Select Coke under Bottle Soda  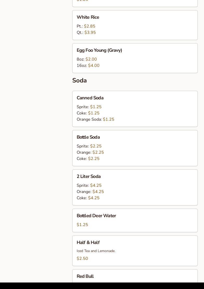[88, 159]
